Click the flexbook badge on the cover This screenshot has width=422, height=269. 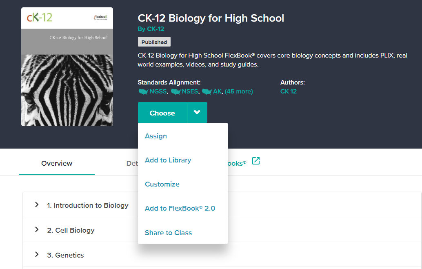(100, 17)
